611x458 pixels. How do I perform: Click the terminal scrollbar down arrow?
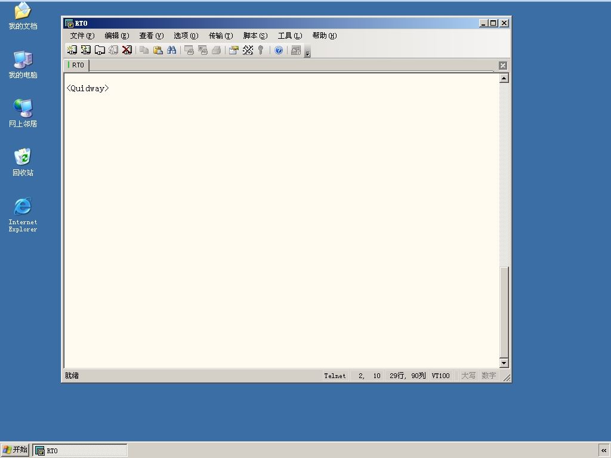504,363
